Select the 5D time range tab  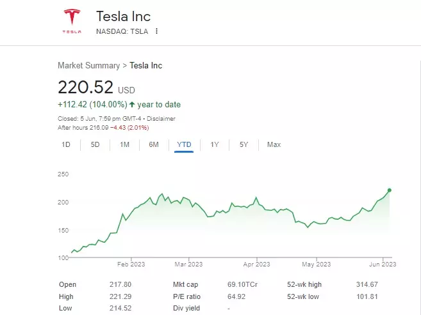click(95, 144)
